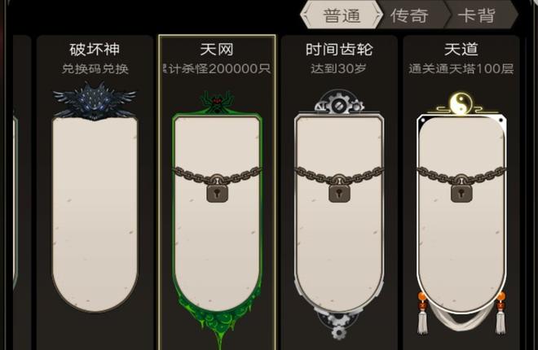Screen dimensions: 538x350
Task: Click the dark winged crest atop 破坏神
Action: (x=95, y=101)
